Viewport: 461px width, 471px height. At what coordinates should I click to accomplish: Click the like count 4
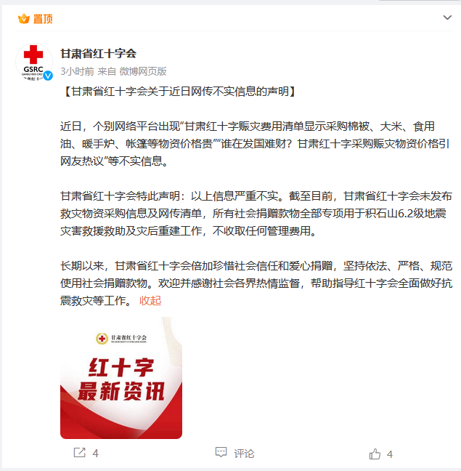click(x=390, y=454)
